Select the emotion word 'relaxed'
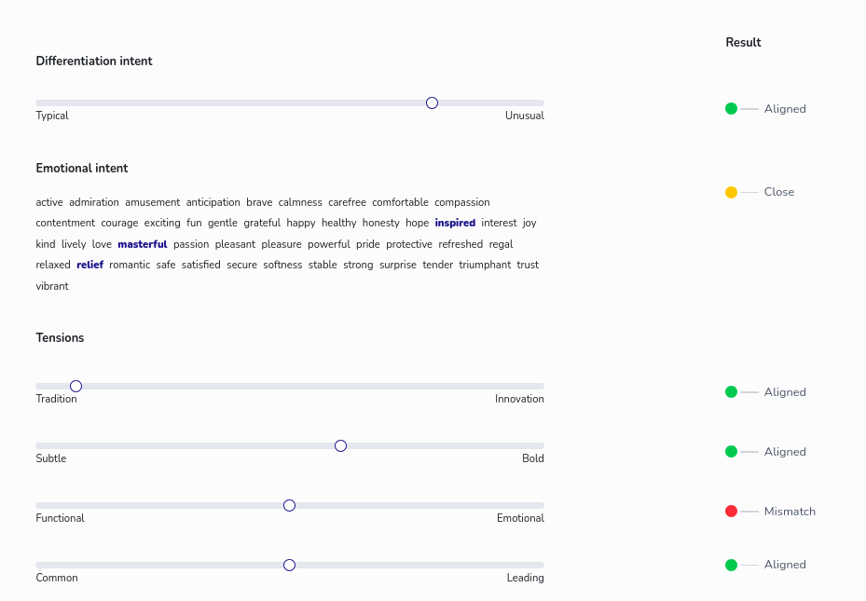This screenshot has height=601, width=866. 53,265
